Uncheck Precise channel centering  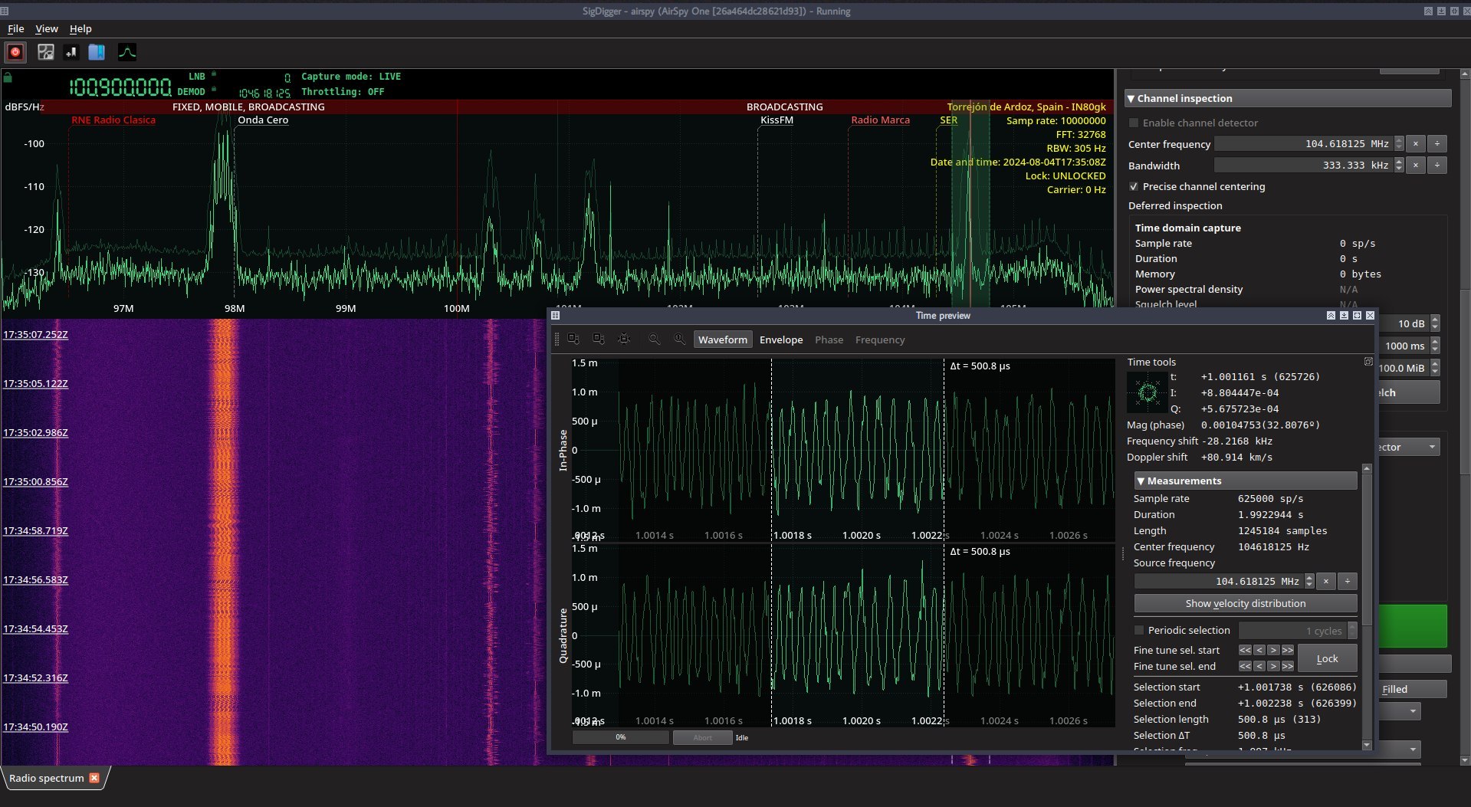(1134, 186)
